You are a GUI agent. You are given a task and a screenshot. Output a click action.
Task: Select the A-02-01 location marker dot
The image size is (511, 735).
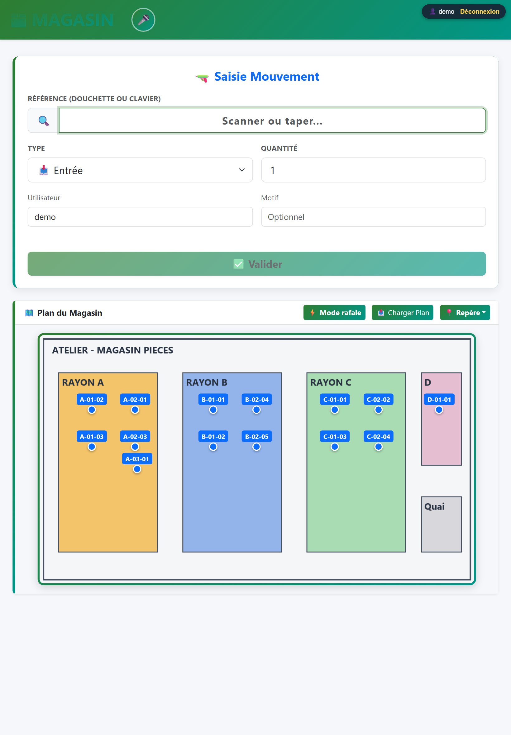pyautogui.click(x=135, y=410)
